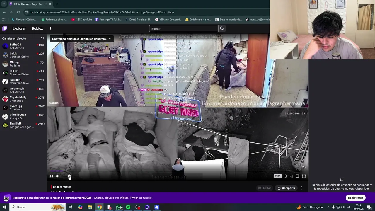Screen dimensions: 375x211
Task: Click ElmiilloR channel avatar
Action: click(5, 125)
